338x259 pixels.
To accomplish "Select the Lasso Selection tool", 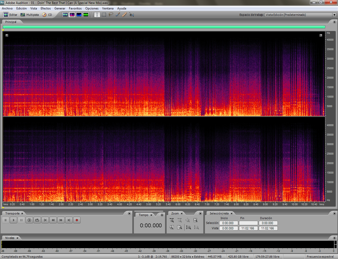I will point(111,15).
